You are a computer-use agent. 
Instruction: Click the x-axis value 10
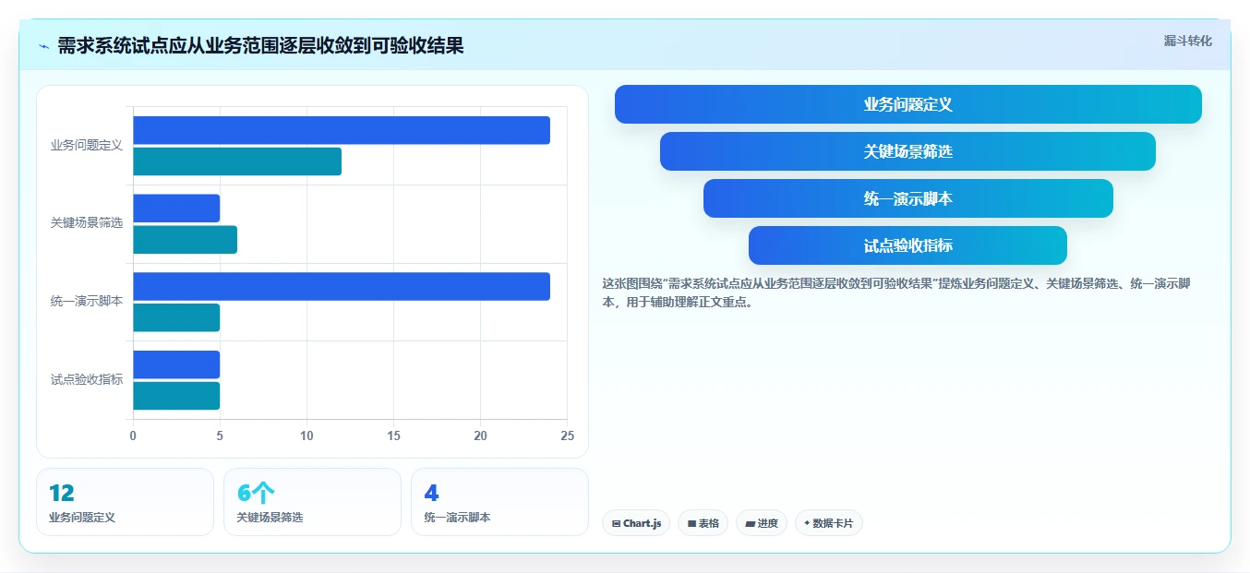306,436
